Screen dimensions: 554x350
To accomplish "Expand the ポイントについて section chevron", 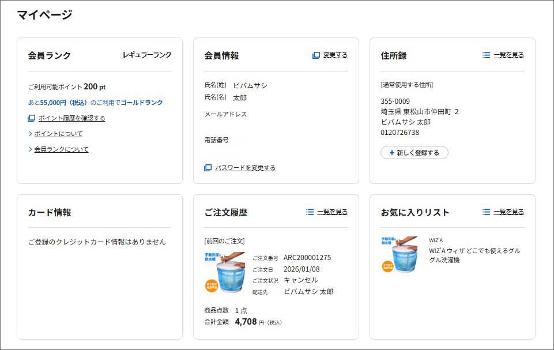I will [x=31, y=134].
